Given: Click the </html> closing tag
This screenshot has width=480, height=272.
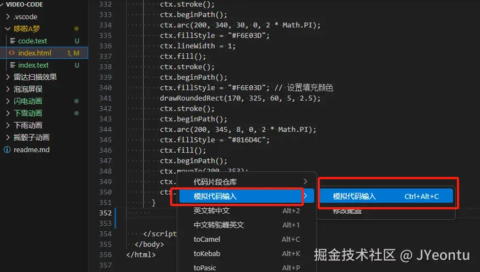Looking at the screenshot, I should (141, 254).
